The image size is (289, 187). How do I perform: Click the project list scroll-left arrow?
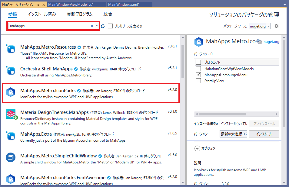tap(197, 114)
